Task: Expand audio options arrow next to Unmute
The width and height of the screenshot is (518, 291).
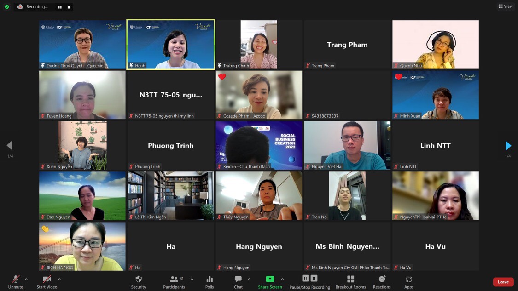Action: pyautogui.click(x=26, y=279)
